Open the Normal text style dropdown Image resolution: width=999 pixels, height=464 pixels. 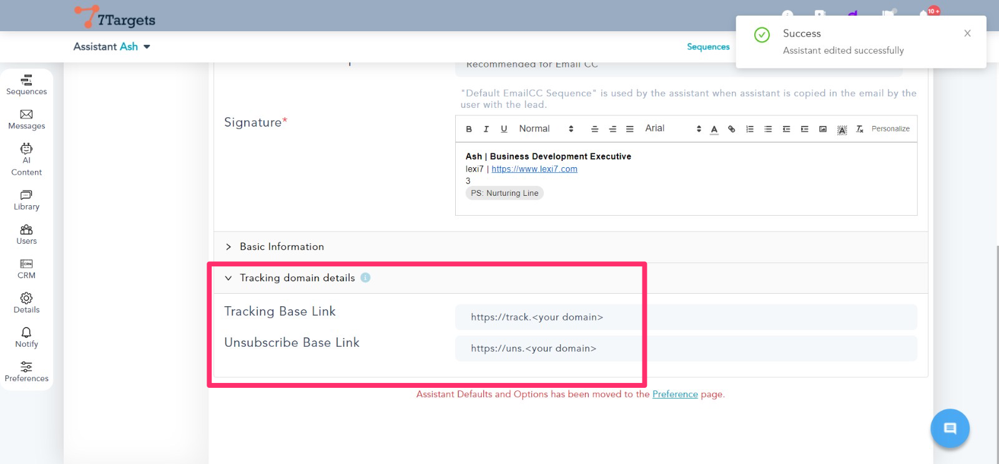[546, 128]
